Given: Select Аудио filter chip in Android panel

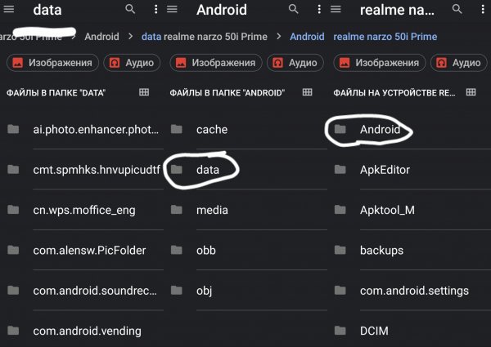Looking at the screenshot, I should tap(295, 63).
